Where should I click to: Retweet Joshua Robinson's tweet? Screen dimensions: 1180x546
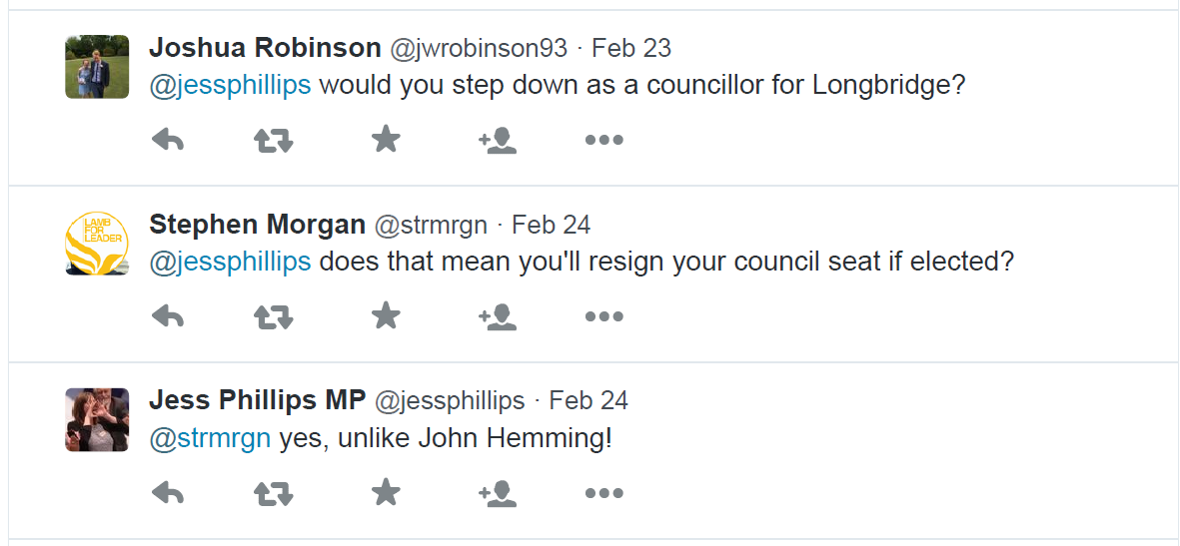point(273,141)
